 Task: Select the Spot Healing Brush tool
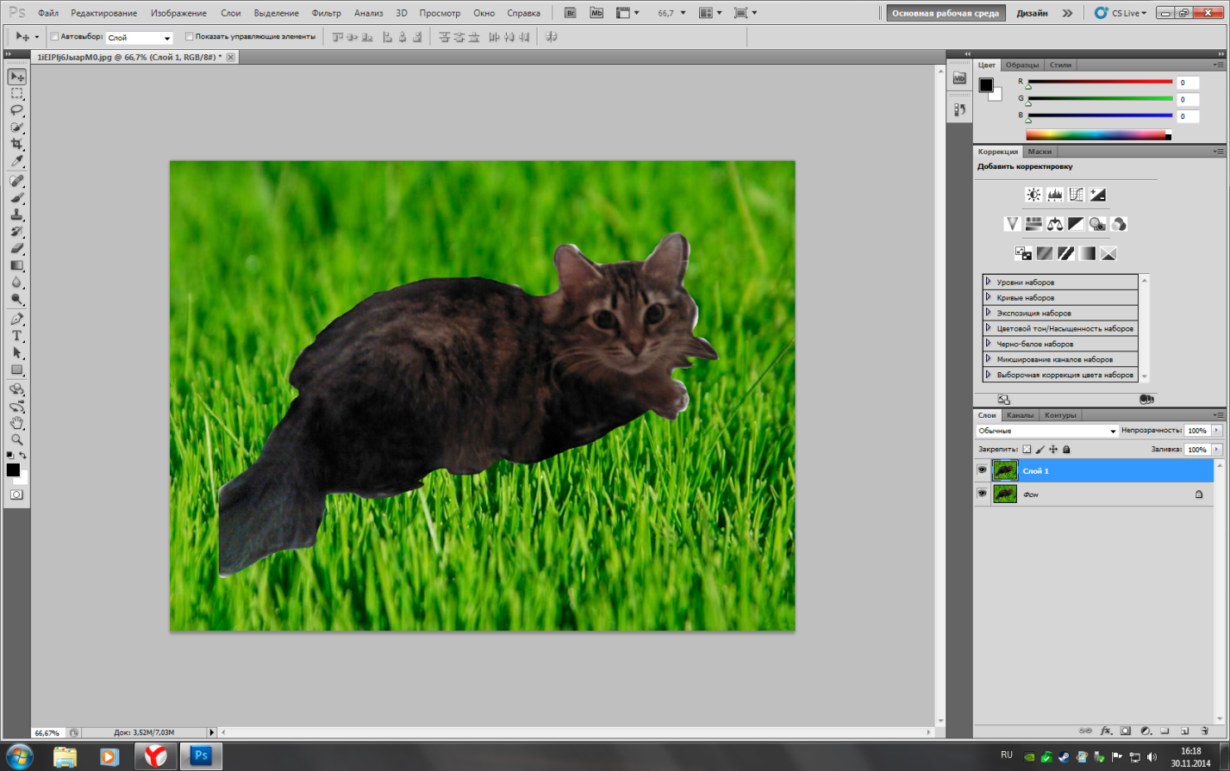pyautogui.click(x=16, y=181)
